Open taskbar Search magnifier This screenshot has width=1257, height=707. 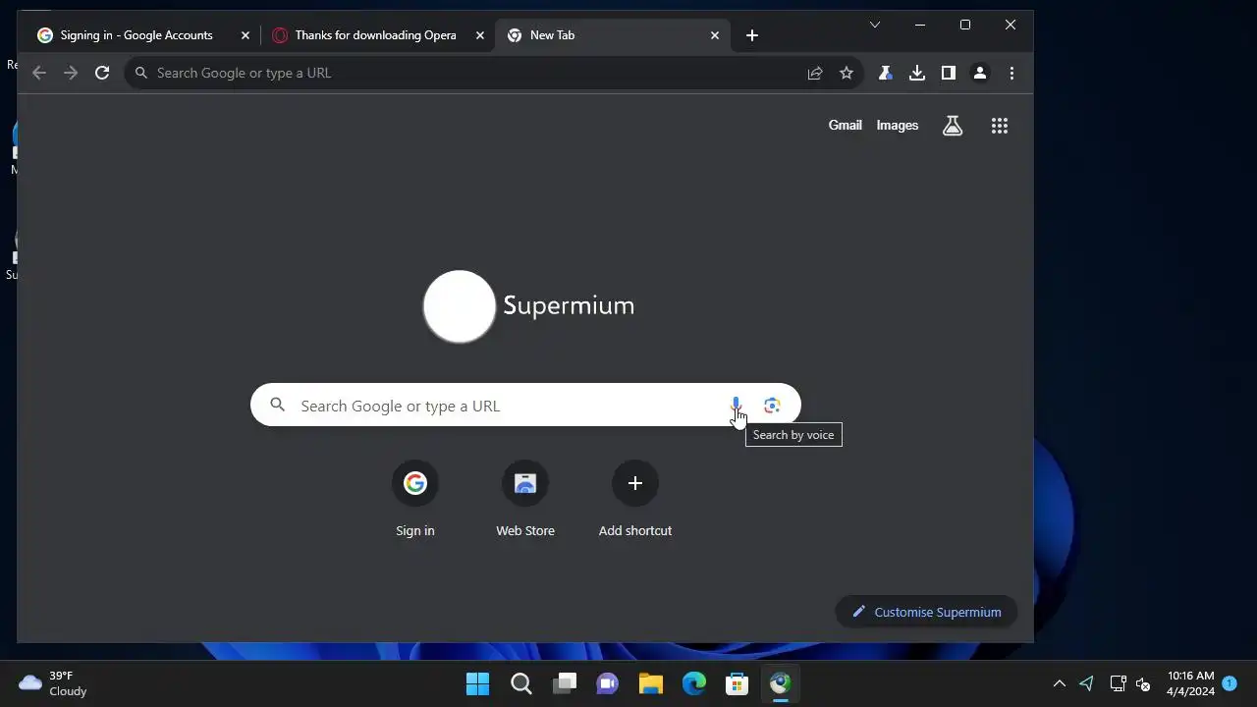[521, 683]
